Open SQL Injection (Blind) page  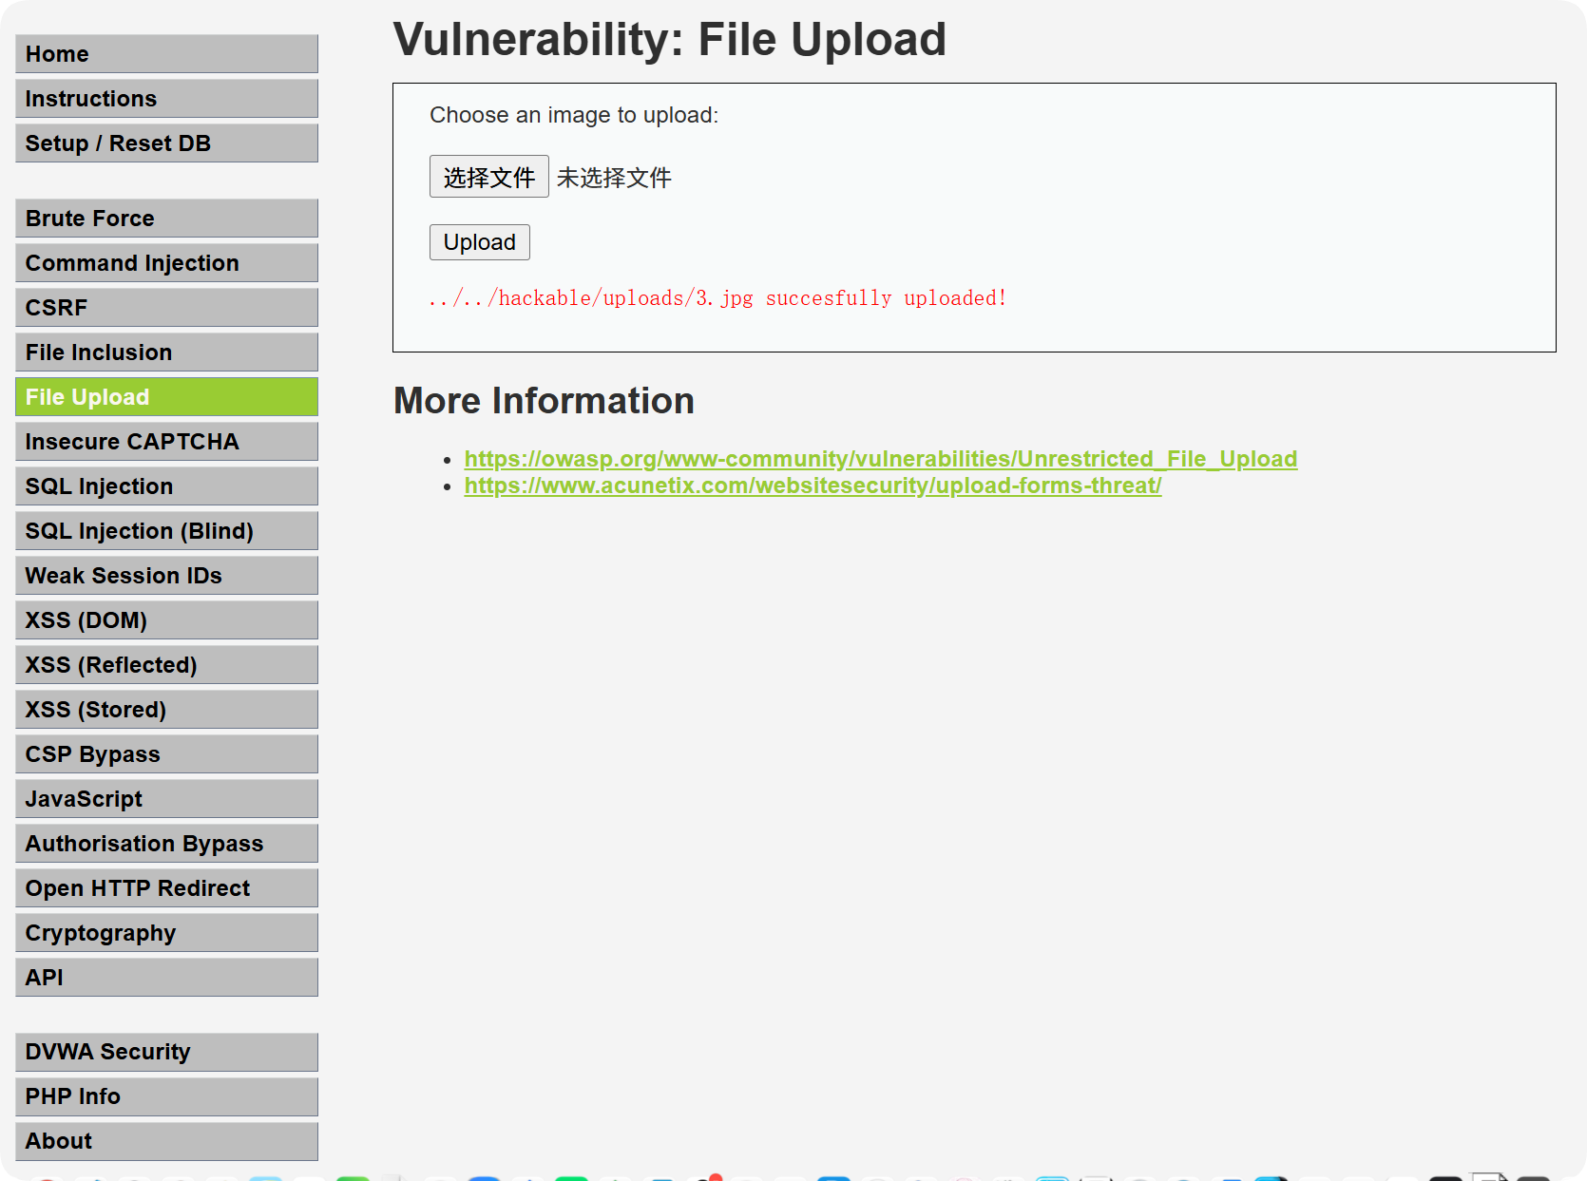tap(166, 531)
